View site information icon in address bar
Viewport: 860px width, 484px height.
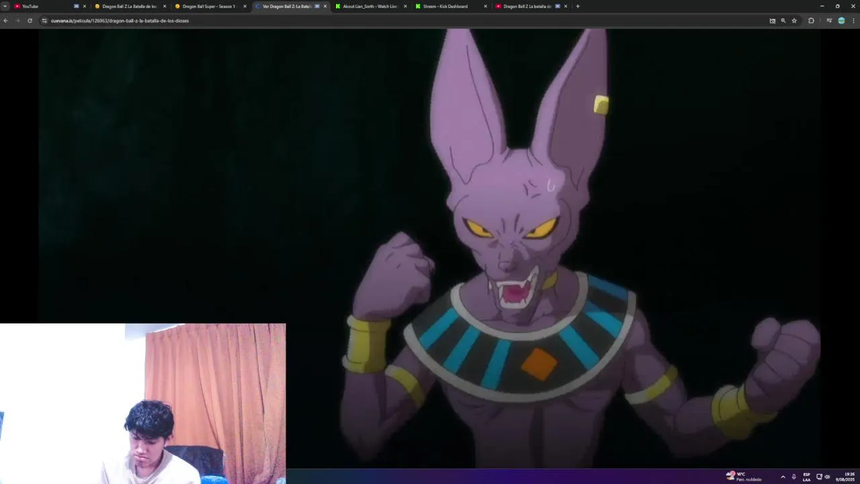[44, 21]
